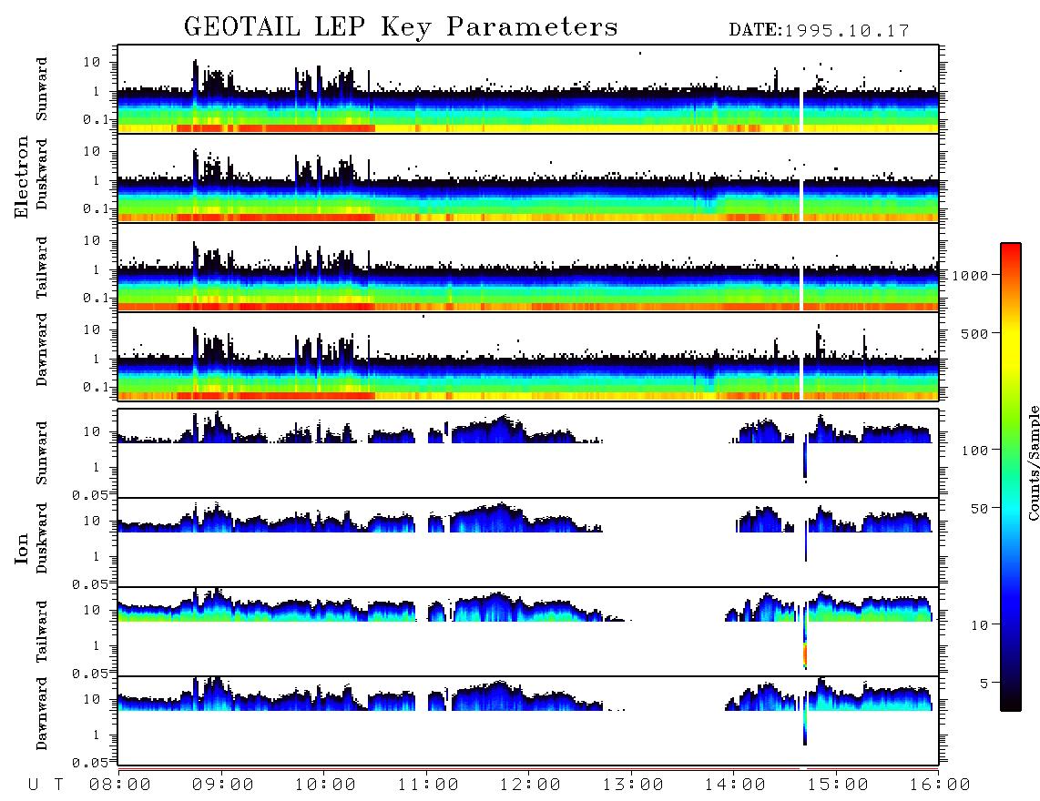Click the '5' color bar tick label
This screenshot has width=1040, height=801.
984,683
